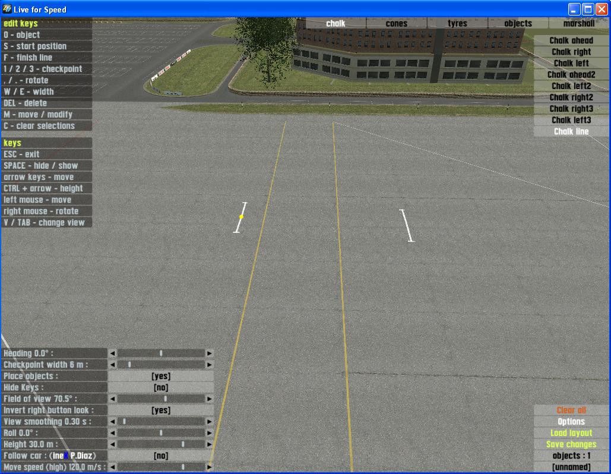This screenshot has height=474, width=611.
Task: Select Chalk right3 object
Action: (x=571, y=109)
